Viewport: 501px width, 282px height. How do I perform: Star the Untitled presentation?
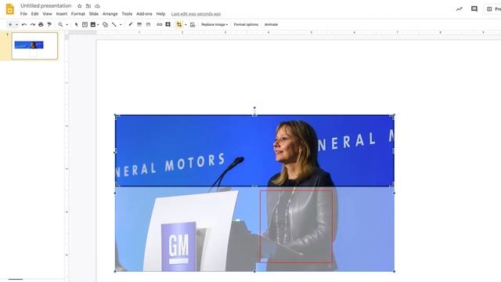(80, 6)
